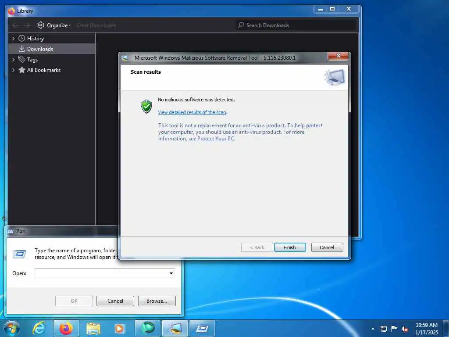449x337 pixels.
Task: Click the Firefox icon in Library title bar
Action: (x=11, y=11)
